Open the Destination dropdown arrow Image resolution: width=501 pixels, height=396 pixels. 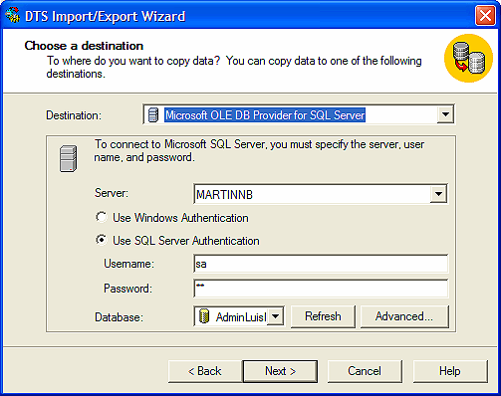pos(445,114)
